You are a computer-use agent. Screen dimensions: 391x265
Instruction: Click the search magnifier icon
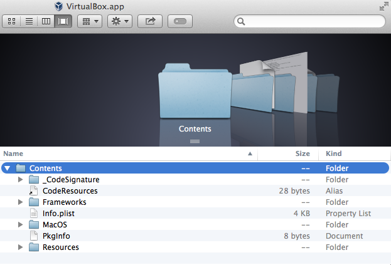pos(241,22)
